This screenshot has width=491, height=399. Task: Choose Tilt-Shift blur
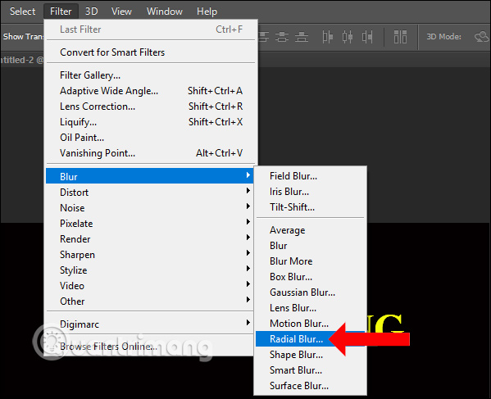click(310, 207)
